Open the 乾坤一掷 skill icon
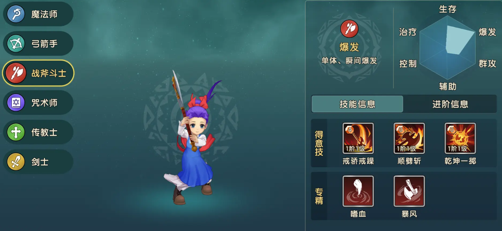This screenshot has width=502, height=231. coord(460,138)
